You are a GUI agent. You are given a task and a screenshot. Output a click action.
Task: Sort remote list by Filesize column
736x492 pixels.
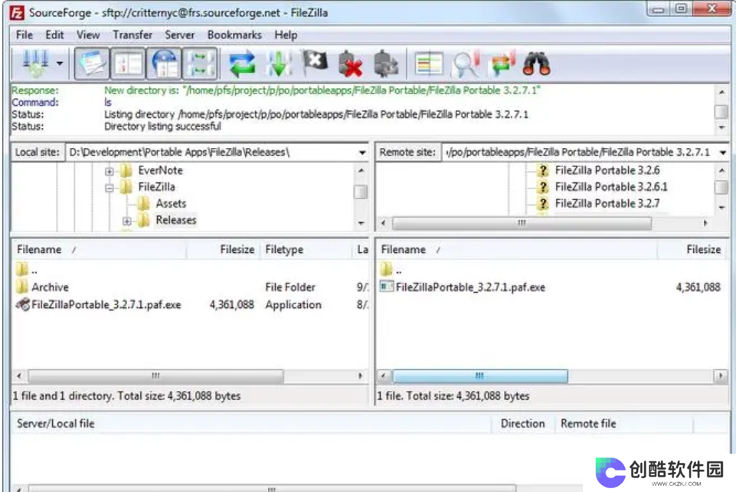[x=692, y=249]
